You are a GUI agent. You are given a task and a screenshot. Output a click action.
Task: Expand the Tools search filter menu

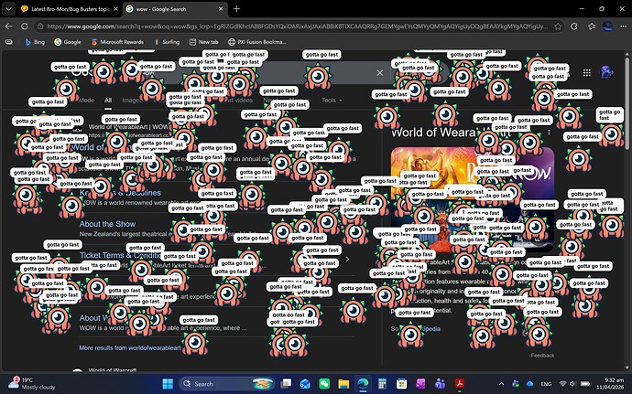pos(332,101)
